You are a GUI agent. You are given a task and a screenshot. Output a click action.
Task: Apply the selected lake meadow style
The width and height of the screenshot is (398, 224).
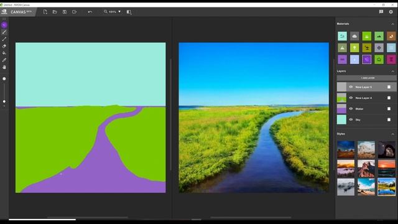[387, 187]
